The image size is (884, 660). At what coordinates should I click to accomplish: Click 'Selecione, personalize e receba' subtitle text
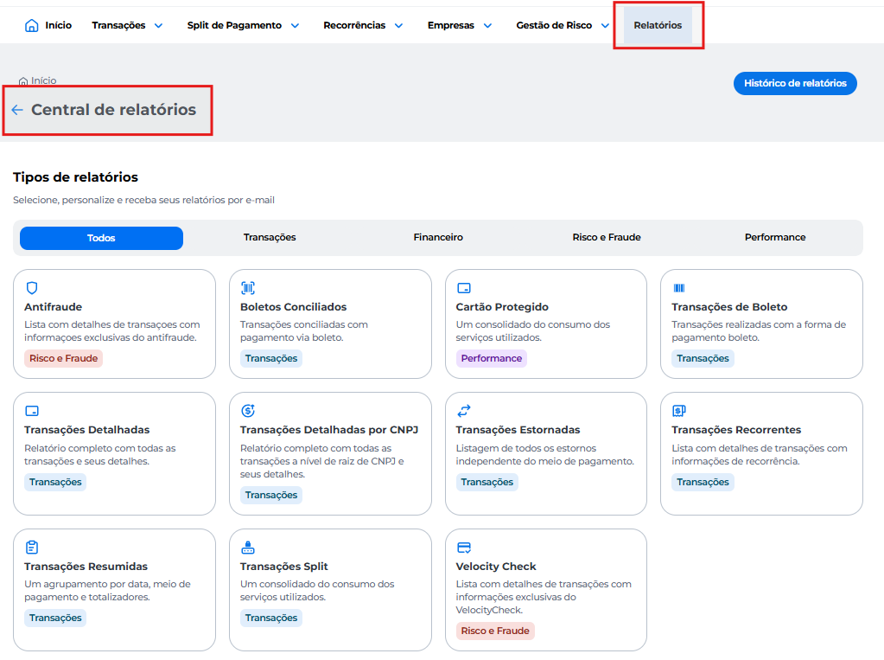tap(143, 200)
